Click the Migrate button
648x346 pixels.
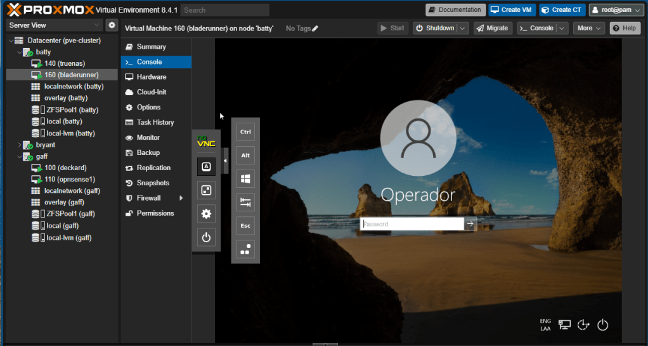click(x=493, y=28)
